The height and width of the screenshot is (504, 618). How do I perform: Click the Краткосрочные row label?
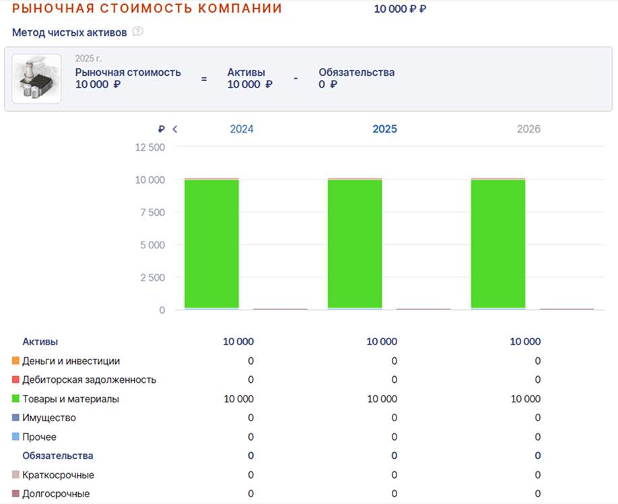[59, 475]
